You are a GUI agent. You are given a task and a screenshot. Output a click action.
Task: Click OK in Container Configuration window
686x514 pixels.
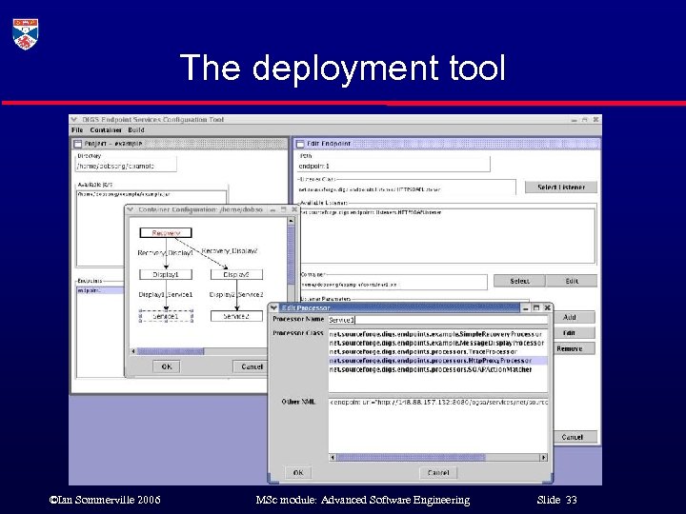point(166,366)
